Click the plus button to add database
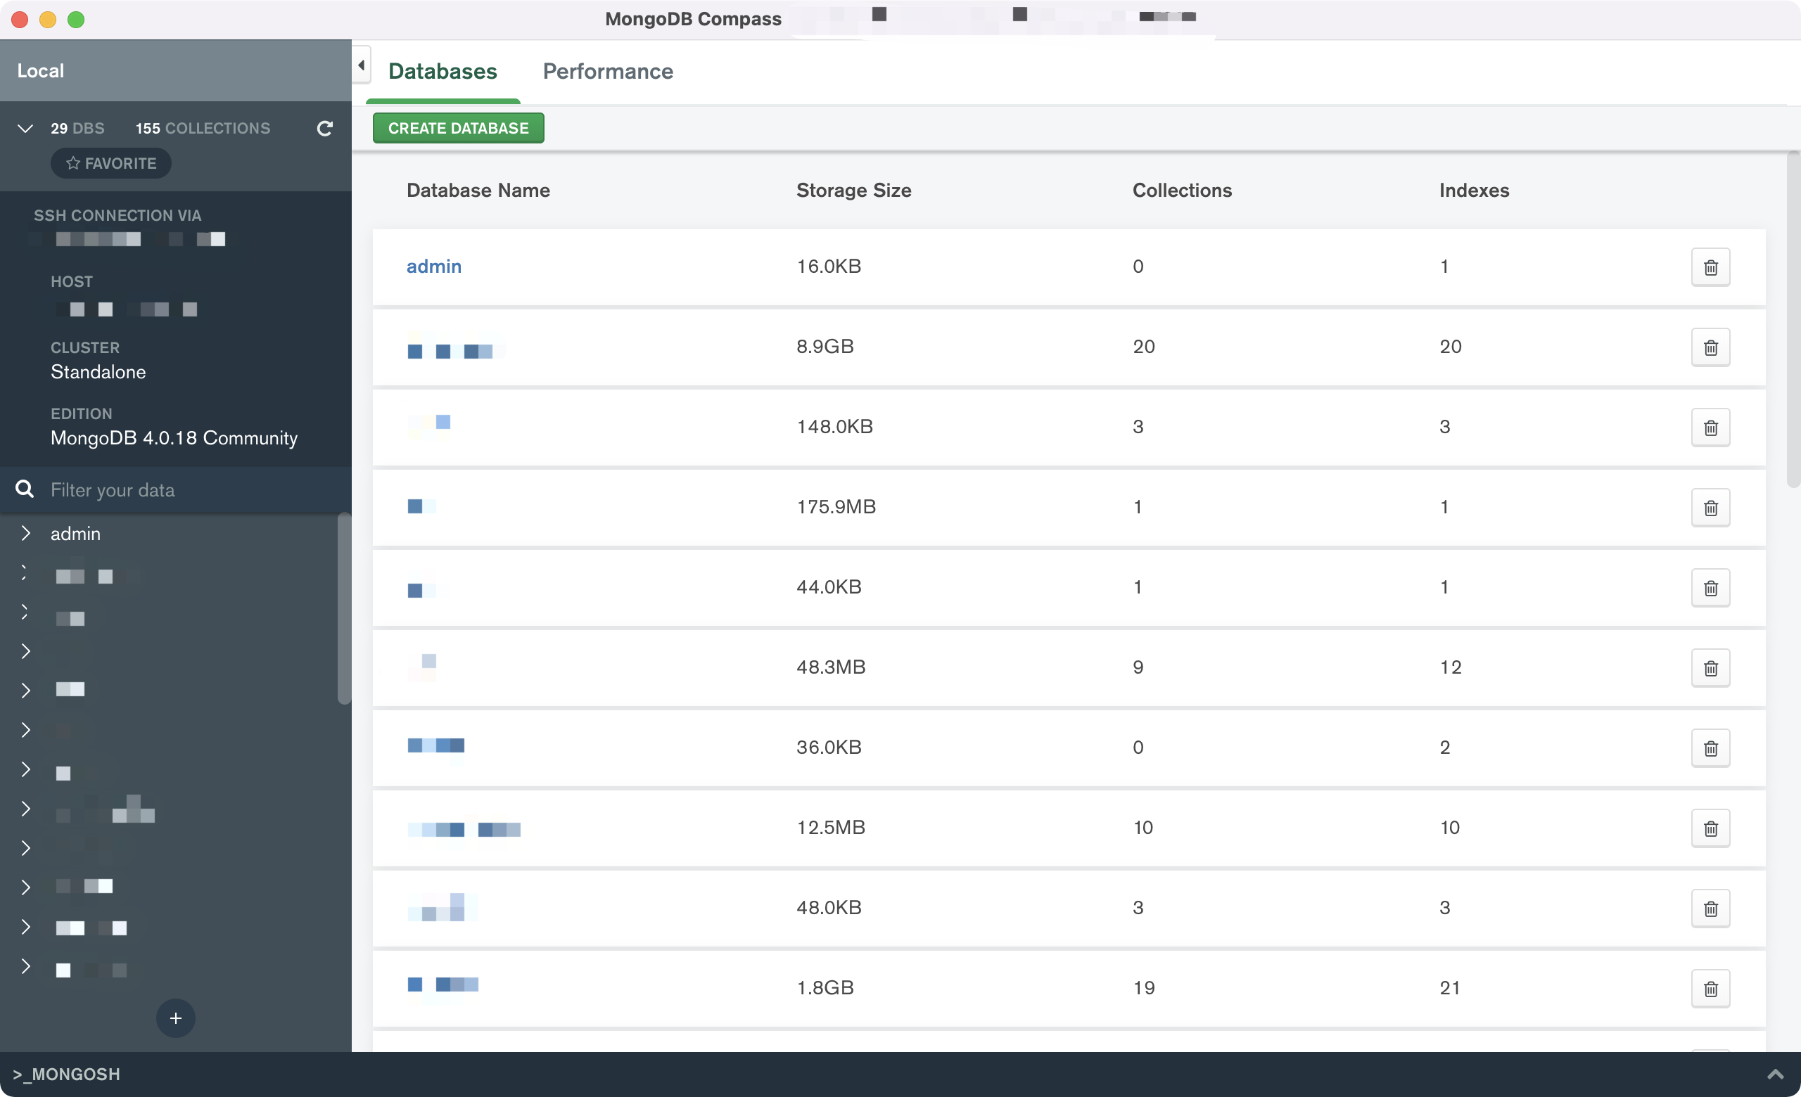The height and width of the screenshot is (1097, 1801). click(x=175, y=1018)
